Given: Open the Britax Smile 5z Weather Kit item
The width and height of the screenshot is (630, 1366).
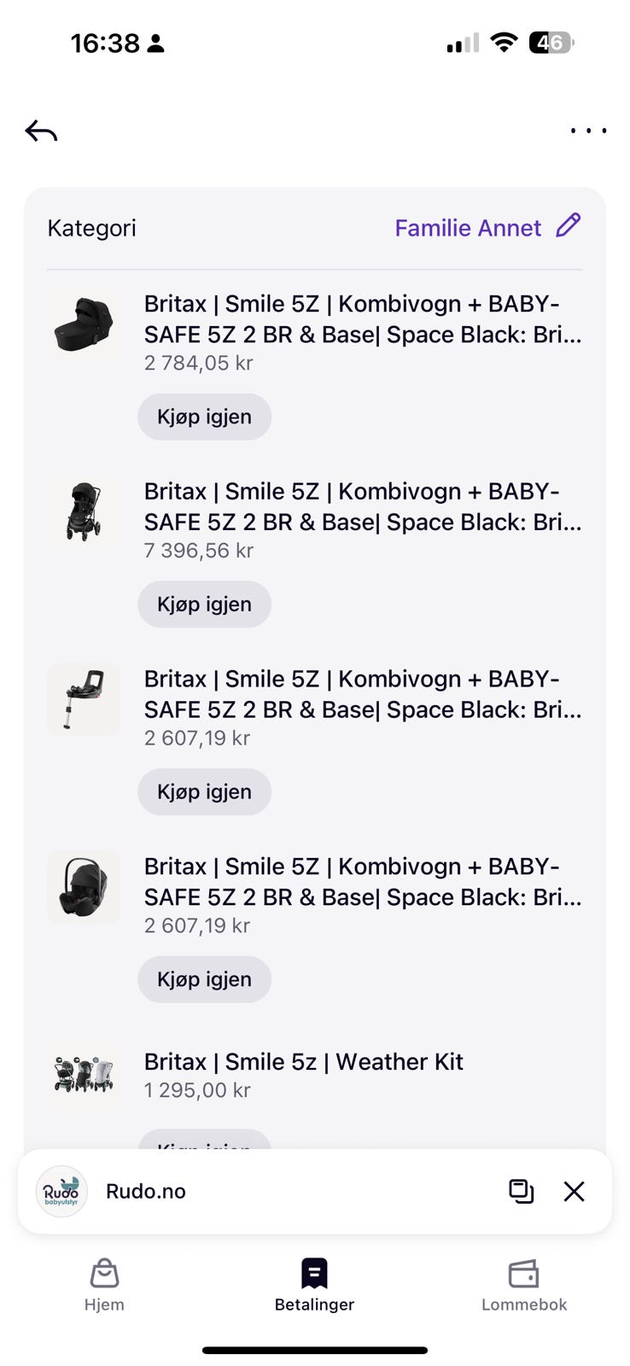Looking at the screenshot, I should (x=303, y=1062).
